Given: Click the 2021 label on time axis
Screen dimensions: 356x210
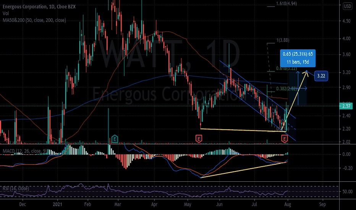Looking at the screenshot, I should click(57, 204).
